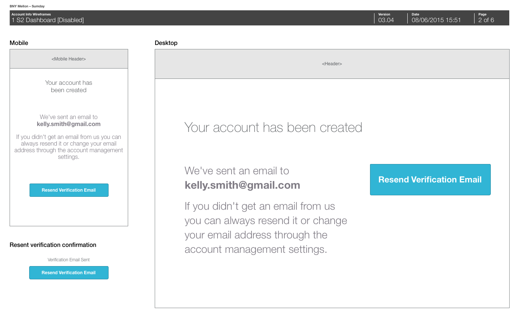Click the mobile 'We've sent an email to' line
Screen dimensions: 517x335
pos(69,117)
